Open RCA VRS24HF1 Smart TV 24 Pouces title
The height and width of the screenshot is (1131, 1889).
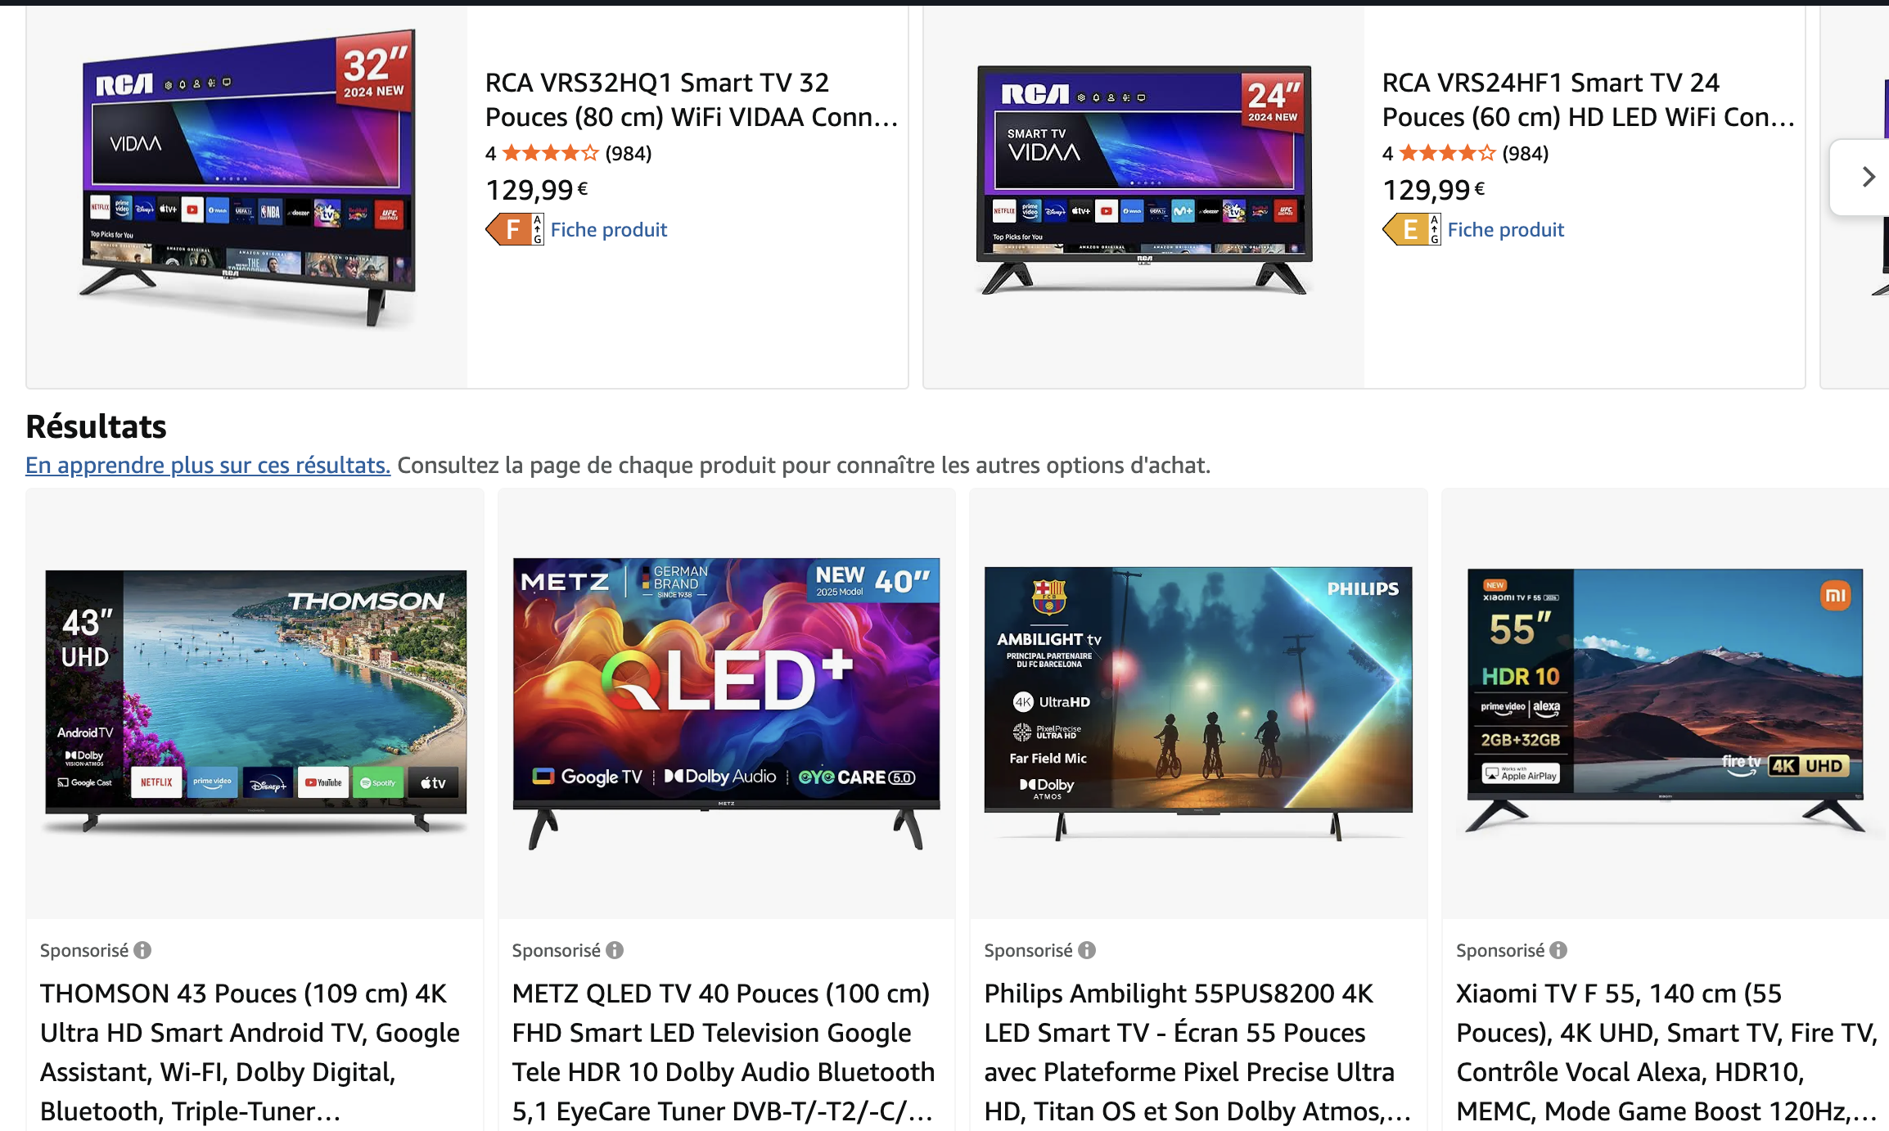click(1589, 100)
